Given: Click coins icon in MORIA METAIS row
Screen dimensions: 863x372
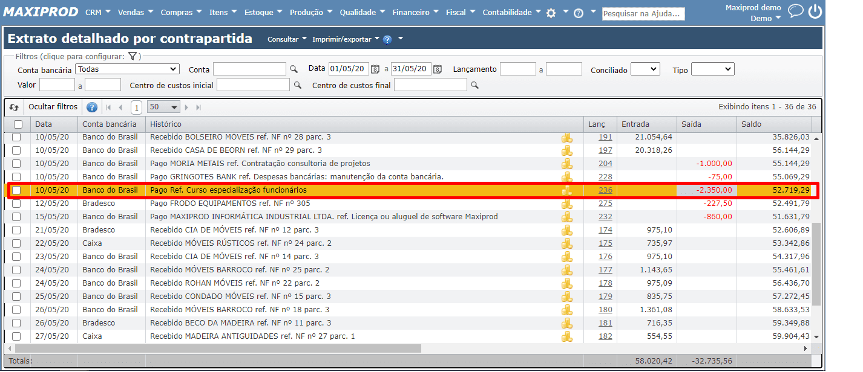Looking at the screenshot, I should 566,164.
